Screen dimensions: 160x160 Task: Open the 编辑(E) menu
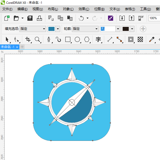[x=22, y=9]
